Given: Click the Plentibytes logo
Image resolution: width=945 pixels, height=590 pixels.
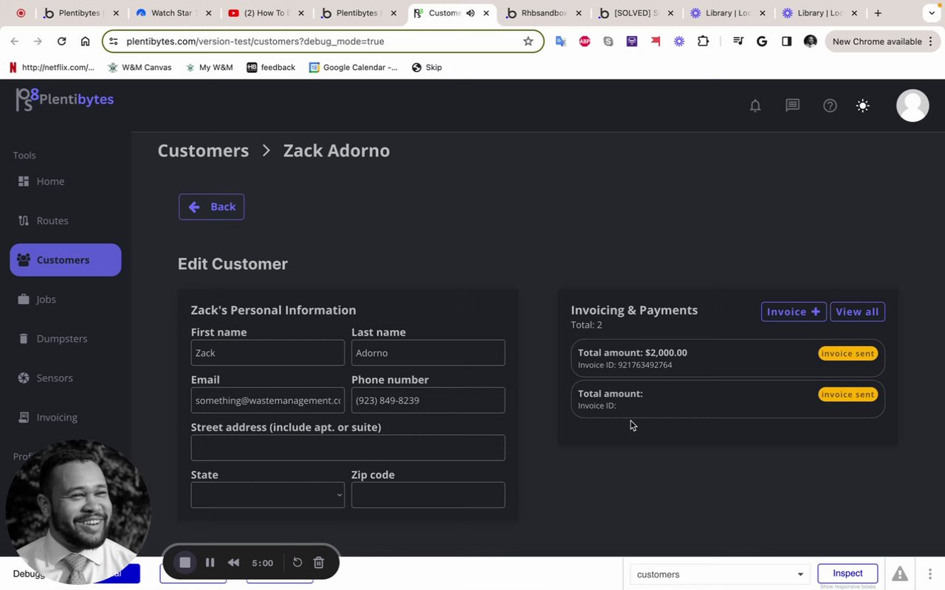Looking at the screenshot, I should coord(65,100).
